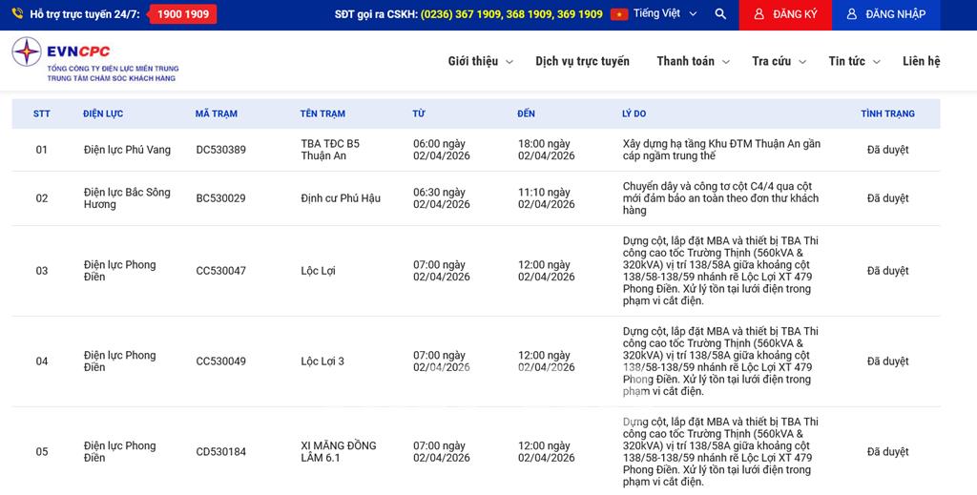Click the 1900 1909 hotline badge
The width and height of the screenshot is (977, 495).
[183, 14]
